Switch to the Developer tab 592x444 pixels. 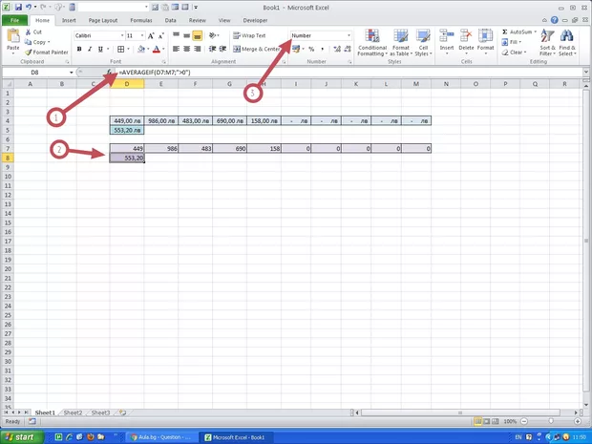tap(255, 20)
